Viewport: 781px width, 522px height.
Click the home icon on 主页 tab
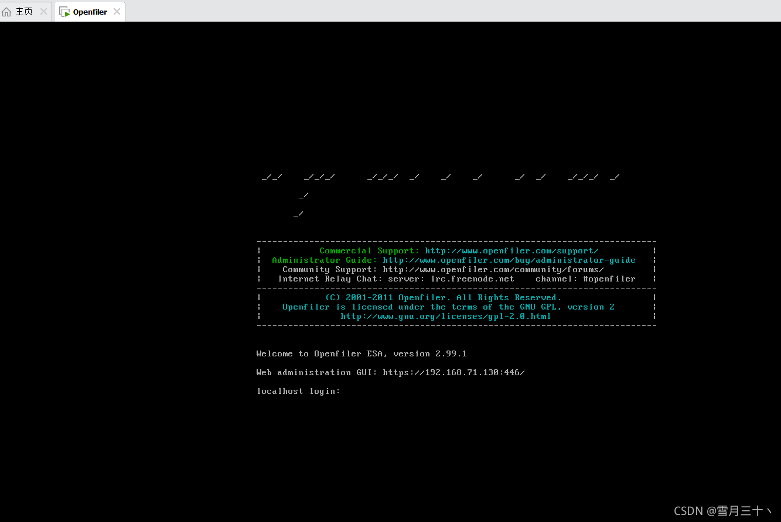click(7, 12)
